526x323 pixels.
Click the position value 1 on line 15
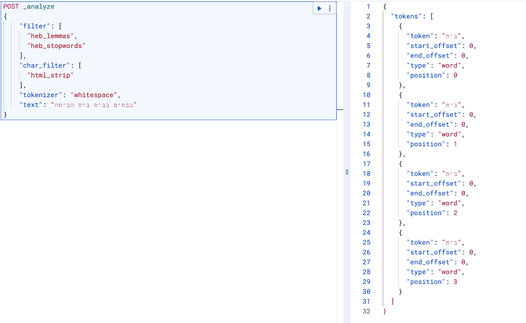click(x=455, y=144)
